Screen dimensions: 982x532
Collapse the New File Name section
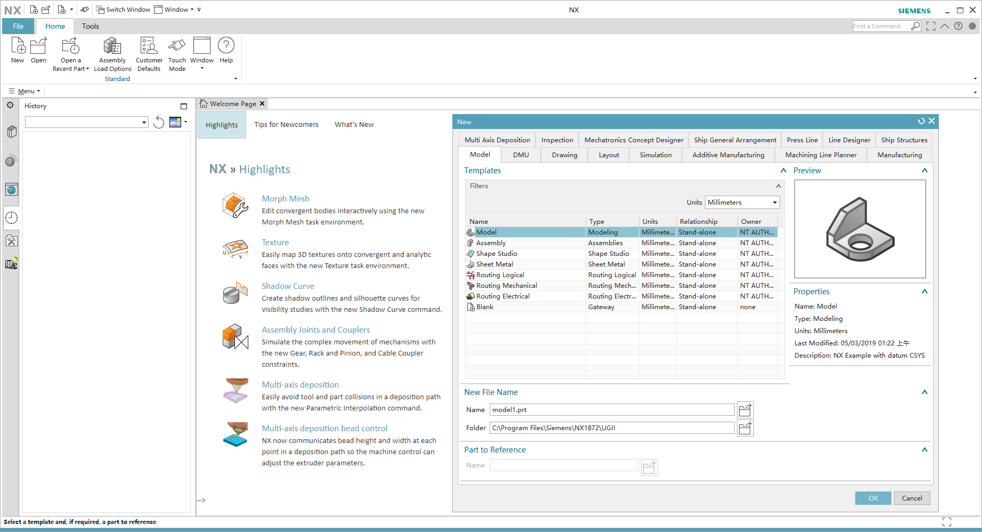tap(924, 392)
